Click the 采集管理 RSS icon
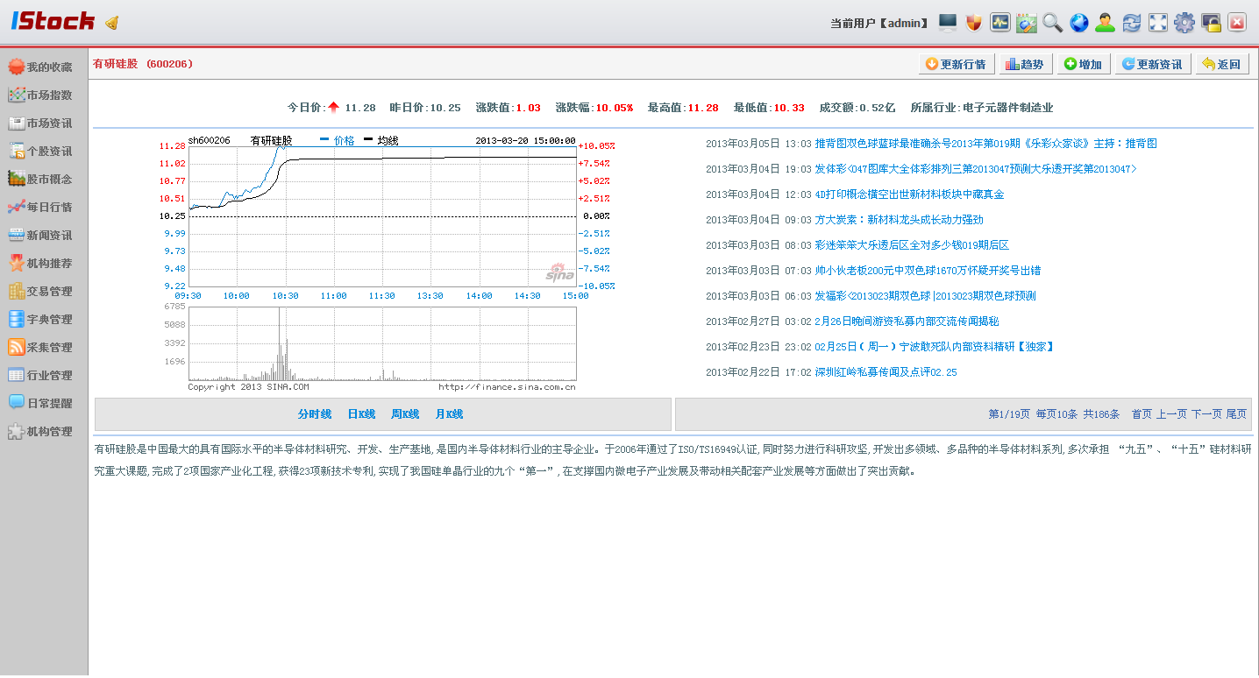This screenshot has width=1259, height=678. tap(16, 347)
